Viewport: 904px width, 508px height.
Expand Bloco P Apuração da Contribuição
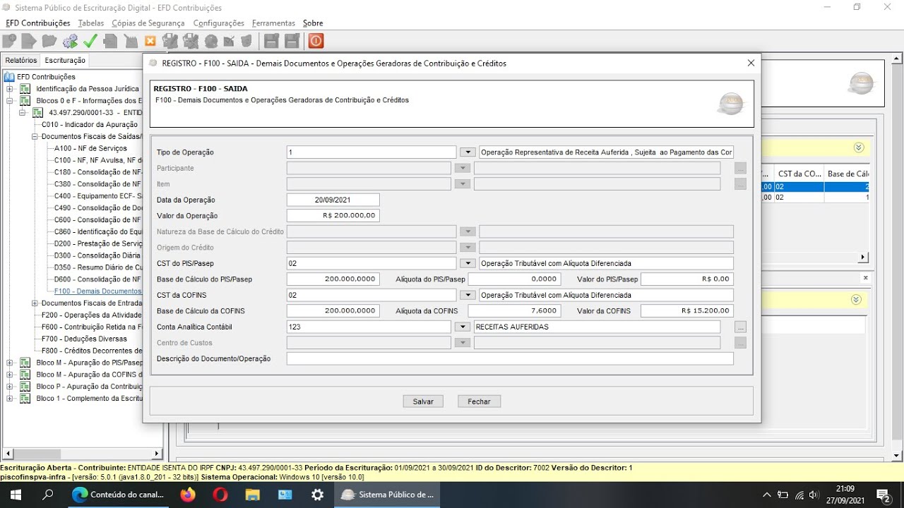click(9, 387)
